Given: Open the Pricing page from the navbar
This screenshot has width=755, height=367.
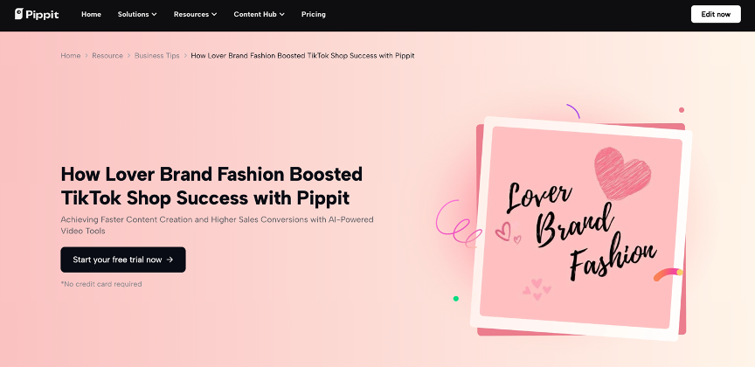Looking at the screenshot, I should 313,15.
